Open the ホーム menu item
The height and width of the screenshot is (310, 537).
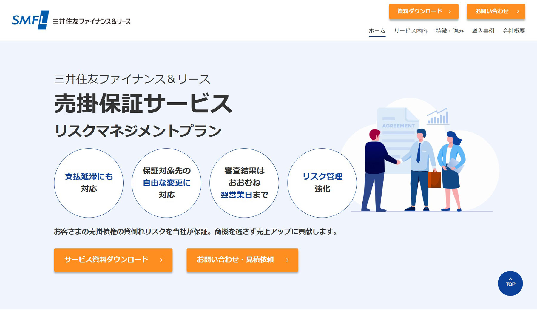(377, 31)
